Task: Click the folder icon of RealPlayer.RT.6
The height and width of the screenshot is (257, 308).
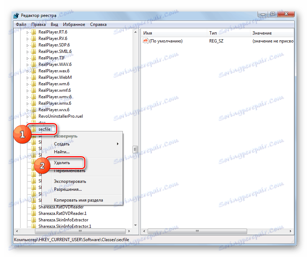Action: pyautogui.click(x=34, y=32)
